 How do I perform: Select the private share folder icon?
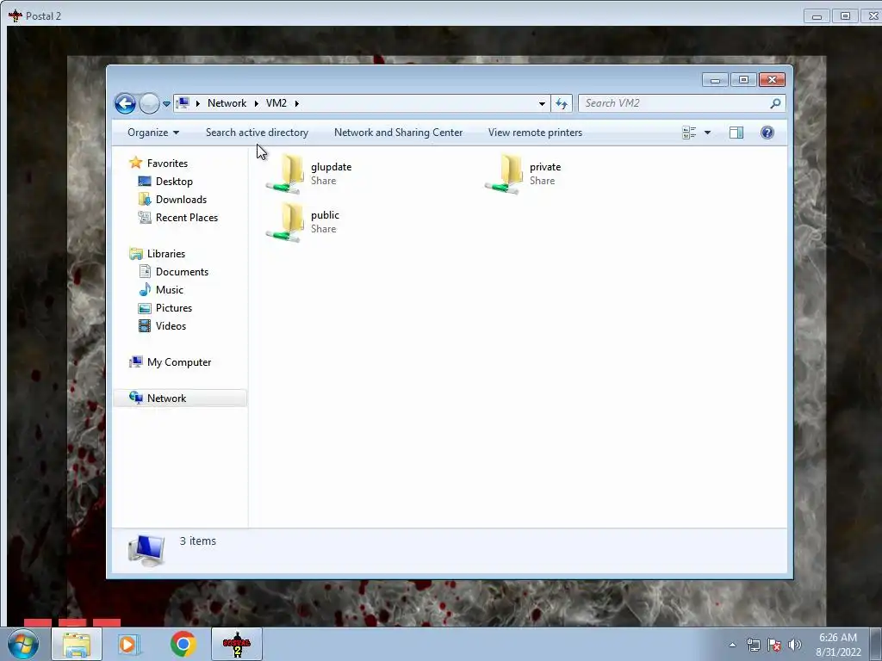(504, 174)
